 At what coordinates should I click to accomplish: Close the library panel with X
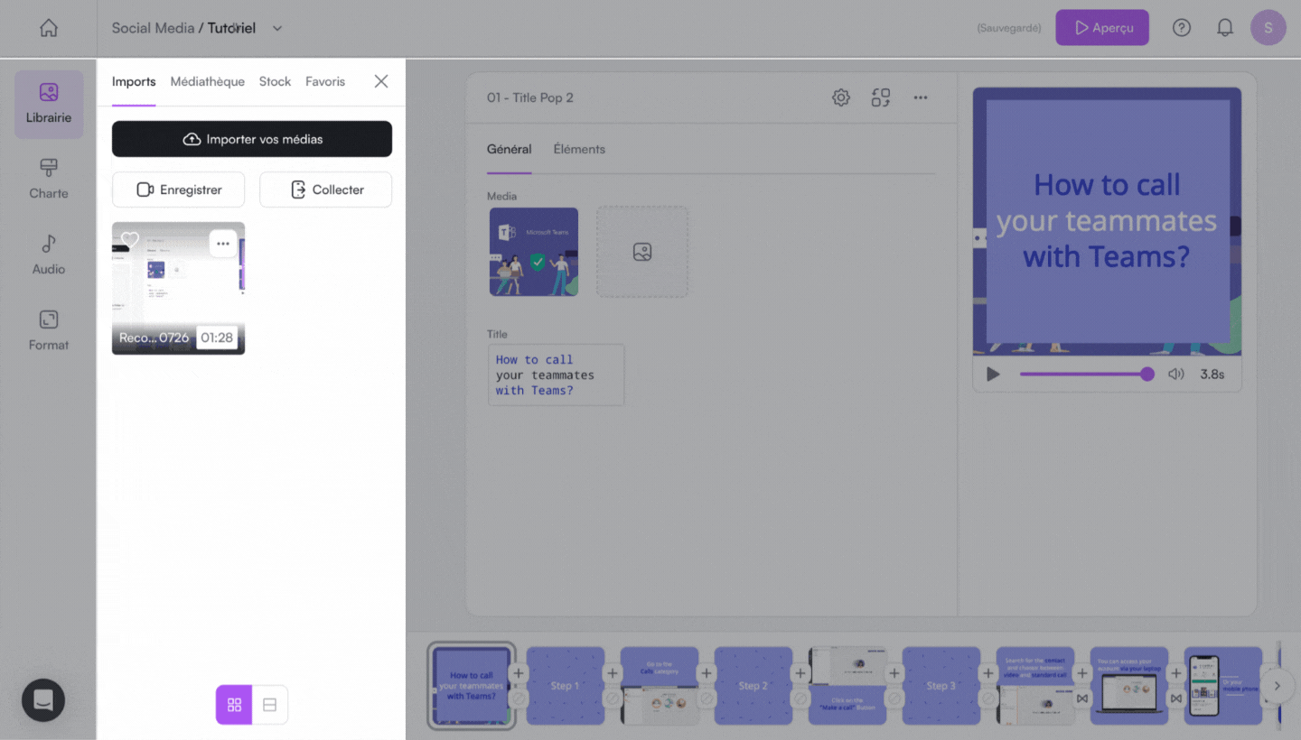(381, 81)
